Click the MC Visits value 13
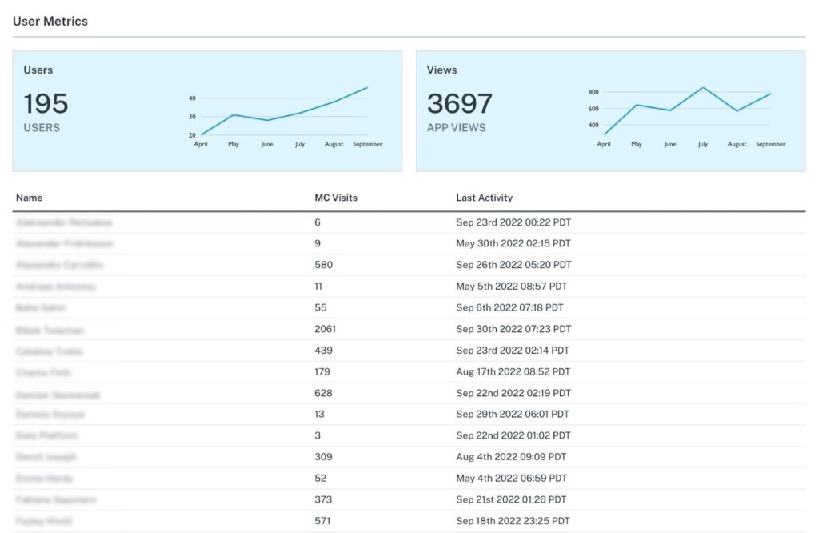 (319, 415)
